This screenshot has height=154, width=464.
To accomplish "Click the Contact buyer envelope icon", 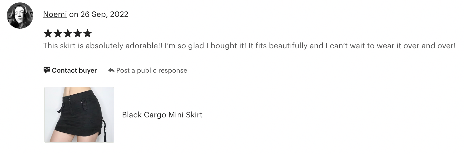I will [x=47, y=70].
